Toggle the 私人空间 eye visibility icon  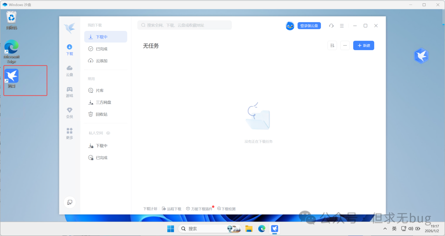coord(108,133)
